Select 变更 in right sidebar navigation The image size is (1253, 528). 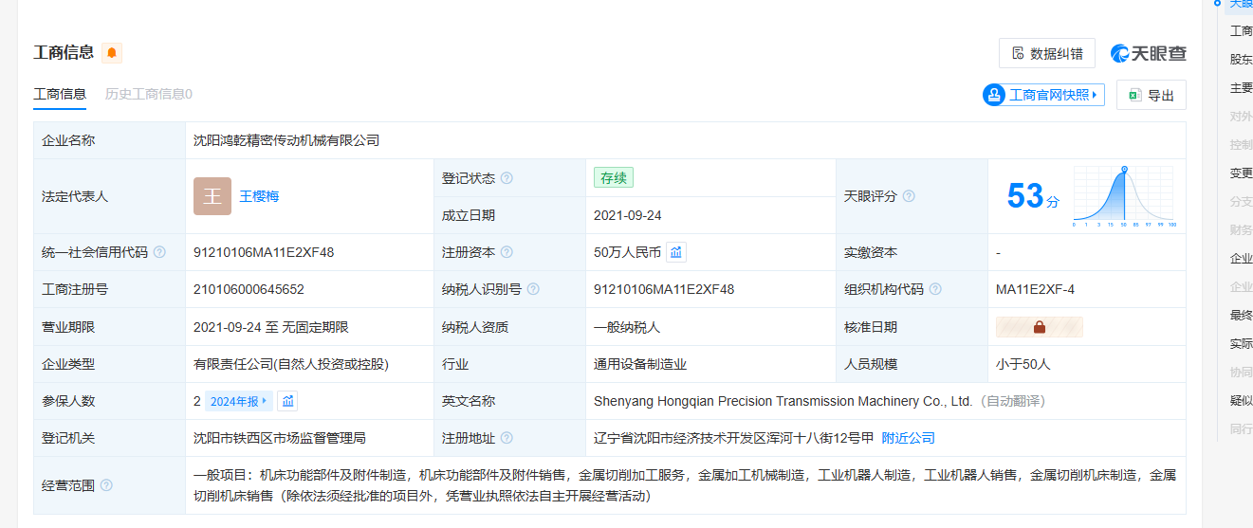coord(1241,173)
